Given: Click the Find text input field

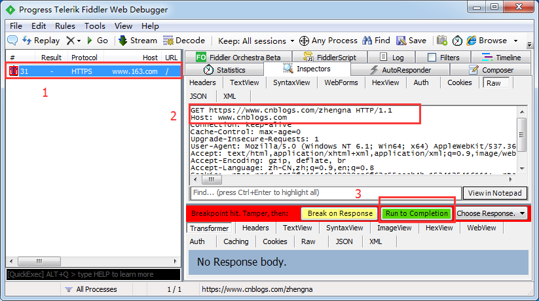Looking at the screenshot, I should click(x=325, y=193).
